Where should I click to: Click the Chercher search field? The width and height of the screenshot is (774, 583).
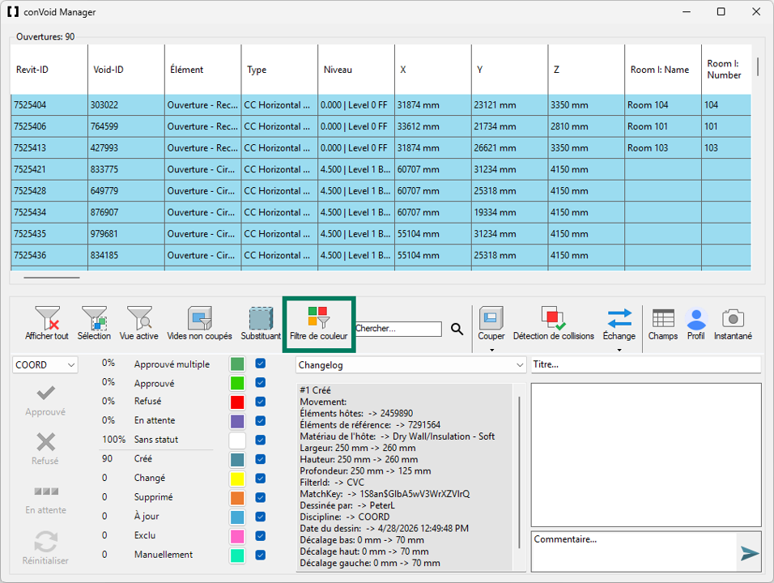(x=398, y=329)
